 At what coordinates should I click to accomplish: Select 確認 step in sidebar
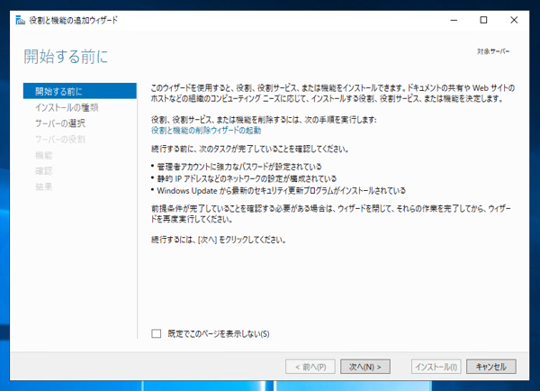[44, 170]
